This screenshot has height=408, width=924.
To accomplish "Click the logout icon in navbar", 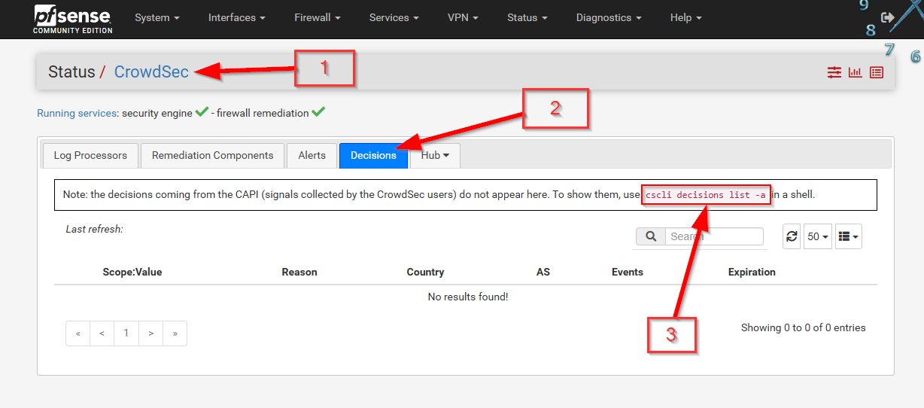I will coord(888,17).
